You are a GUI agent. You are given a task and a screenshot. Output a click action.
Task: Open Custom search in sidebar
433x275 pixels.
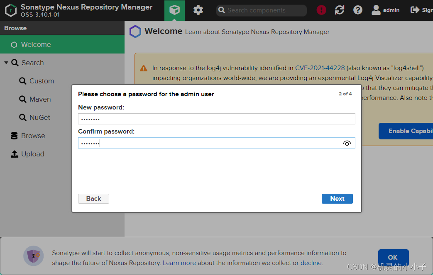point(42,81)
